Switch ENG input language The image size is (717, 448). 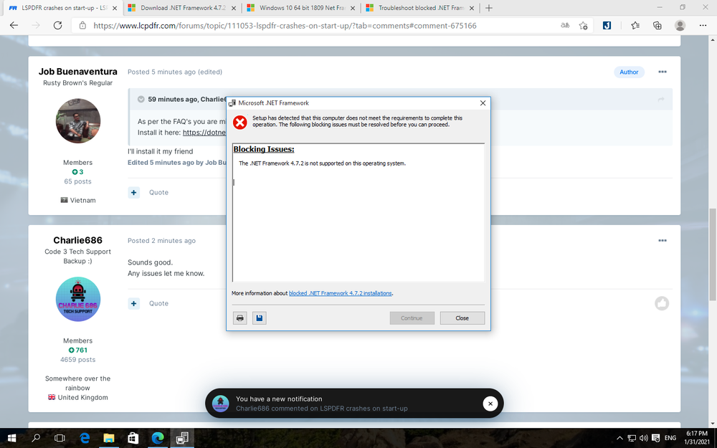pyautogui.click(x=670, y=438)
